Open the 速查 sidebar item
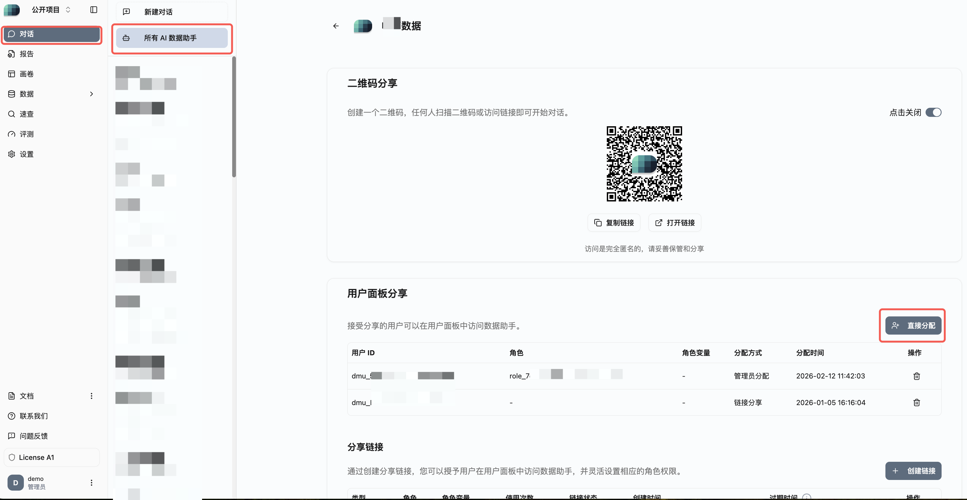 coord(26,114)
